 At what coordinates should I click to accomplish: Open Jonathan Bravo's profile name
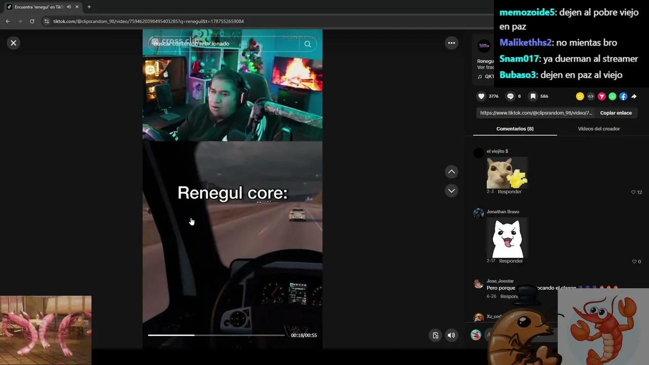[x=503, y=212]
